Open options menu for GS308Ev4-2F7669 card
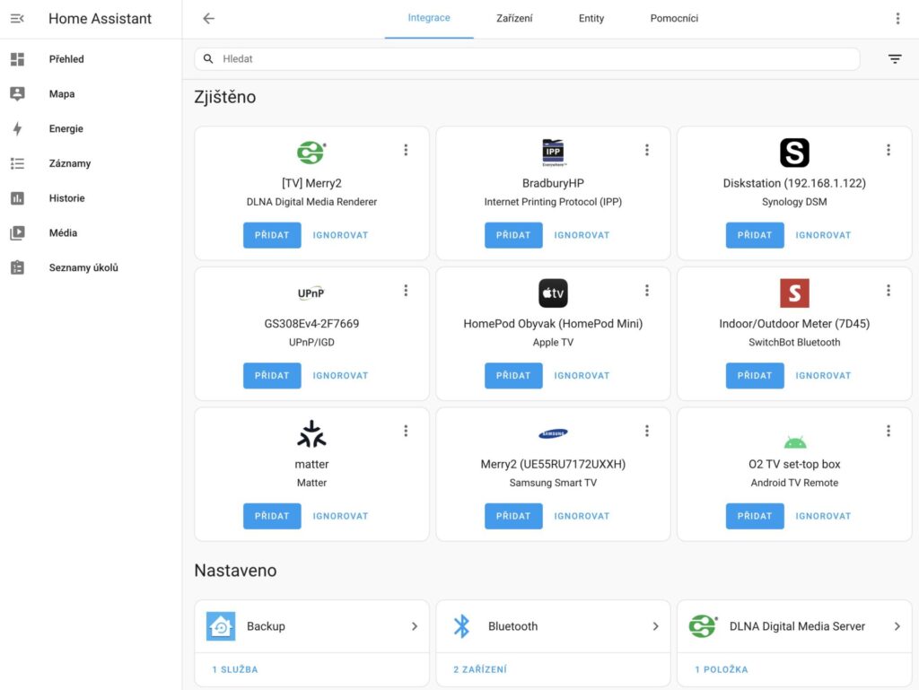The image size is (919, 690). [x=406, y=291]
